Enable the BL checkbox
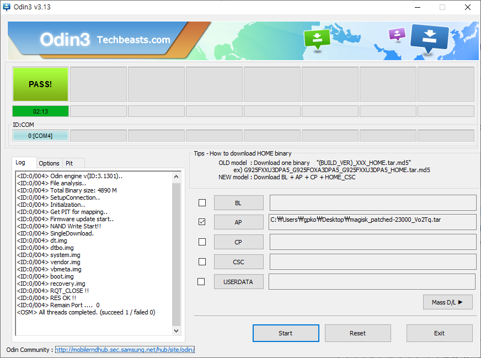481x358 pixels. (202, 203)
